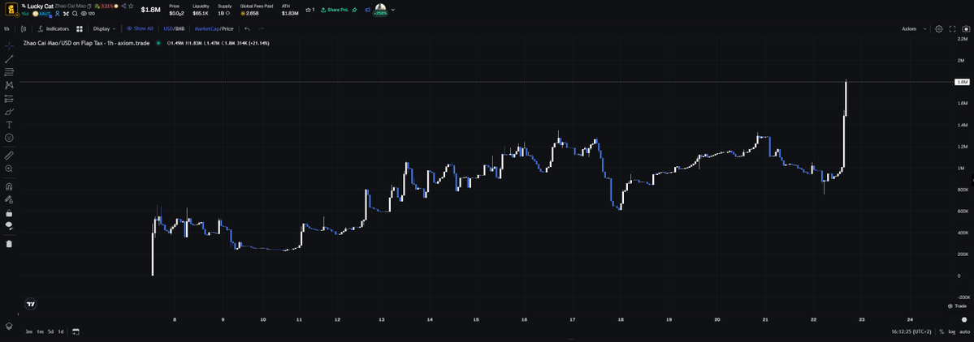Expand the profile avatar chevron

(x=392, y=9)
